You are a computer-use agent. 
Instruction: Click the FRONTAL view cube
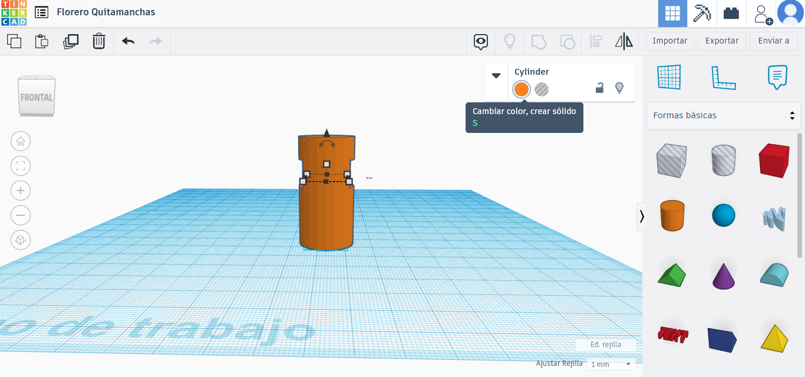click(x=37, y=96)
